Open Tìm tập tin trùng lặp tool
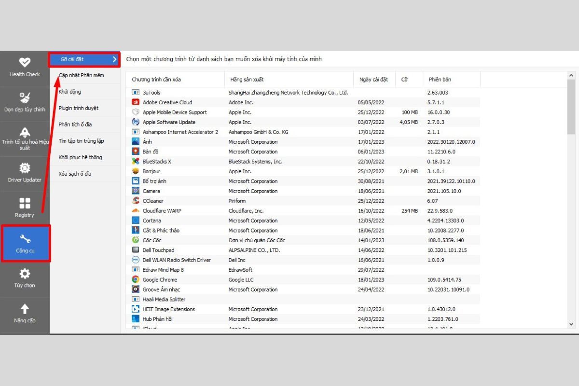 point(85,141)
